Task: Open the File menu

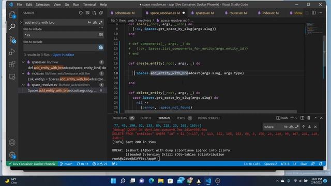Action: [20, 5]
